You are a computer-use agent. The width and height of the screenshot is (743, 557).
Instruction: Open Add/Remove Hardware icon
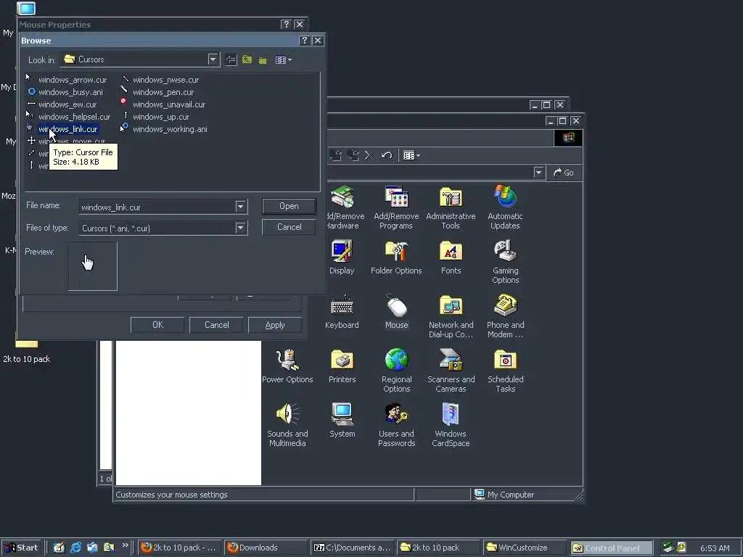tap(344, 207)
